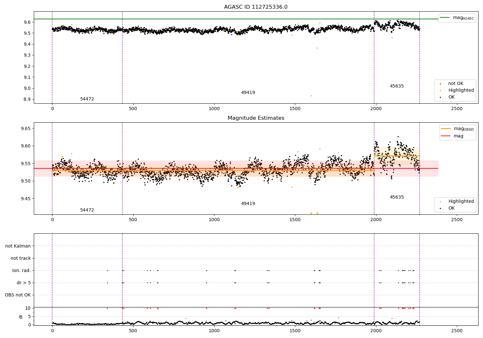Click x-tick 2000 under the bottom plot

click(376, 331)
